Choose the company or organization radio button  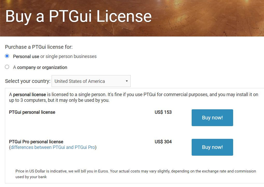pyautogui.click(x=7, y=67)
